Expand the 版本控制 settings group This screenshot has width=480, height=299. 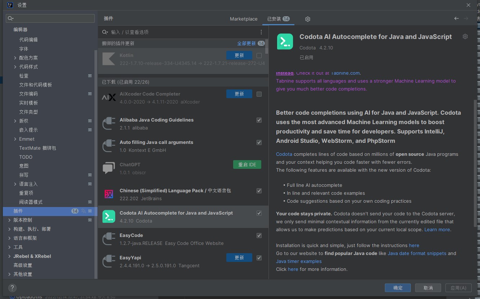(9, 220)
